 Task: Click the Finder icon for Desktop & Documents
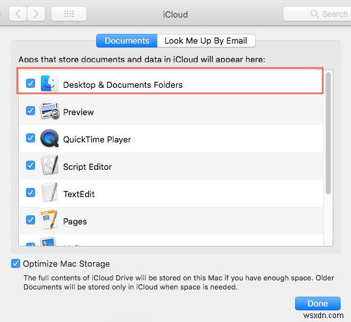click(x=49, y=83)
